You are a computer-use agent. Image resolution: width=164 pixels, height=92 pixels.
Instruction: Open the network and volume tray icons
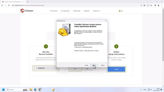(x=150, y=90)
